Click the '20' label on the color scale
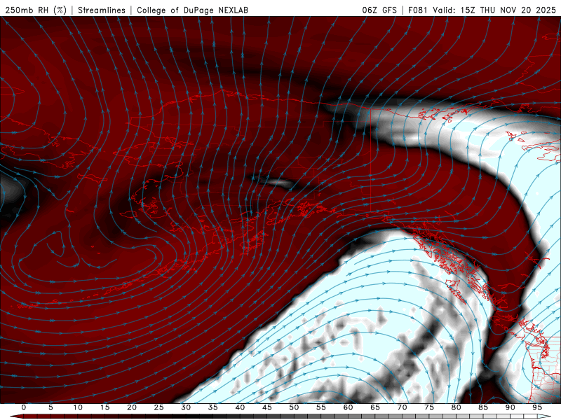The image size is (561, 420). click(132, 407)
